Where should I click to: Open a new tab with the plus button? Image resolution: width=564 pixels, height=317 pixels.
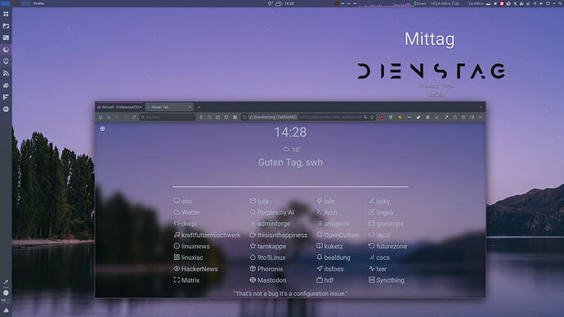pyautogui.click(x=199, y=107)
